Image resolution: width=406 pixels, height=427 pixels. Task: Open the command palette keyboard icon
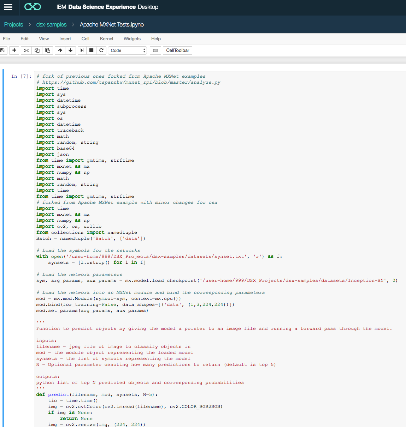pos(155,51)
